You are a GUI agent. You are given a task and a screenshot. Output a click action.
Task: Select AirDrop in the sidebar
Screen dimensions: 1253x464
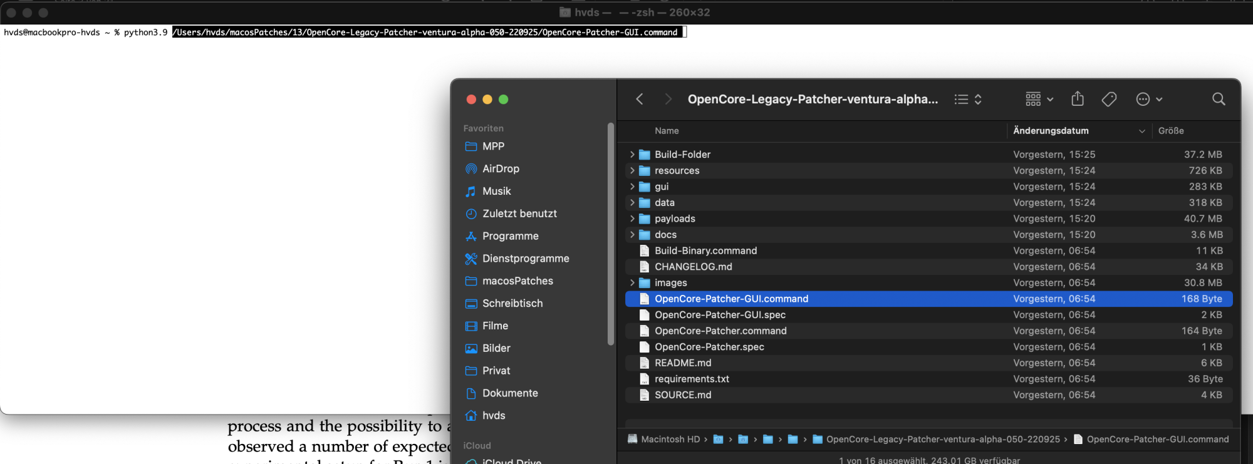501,168
